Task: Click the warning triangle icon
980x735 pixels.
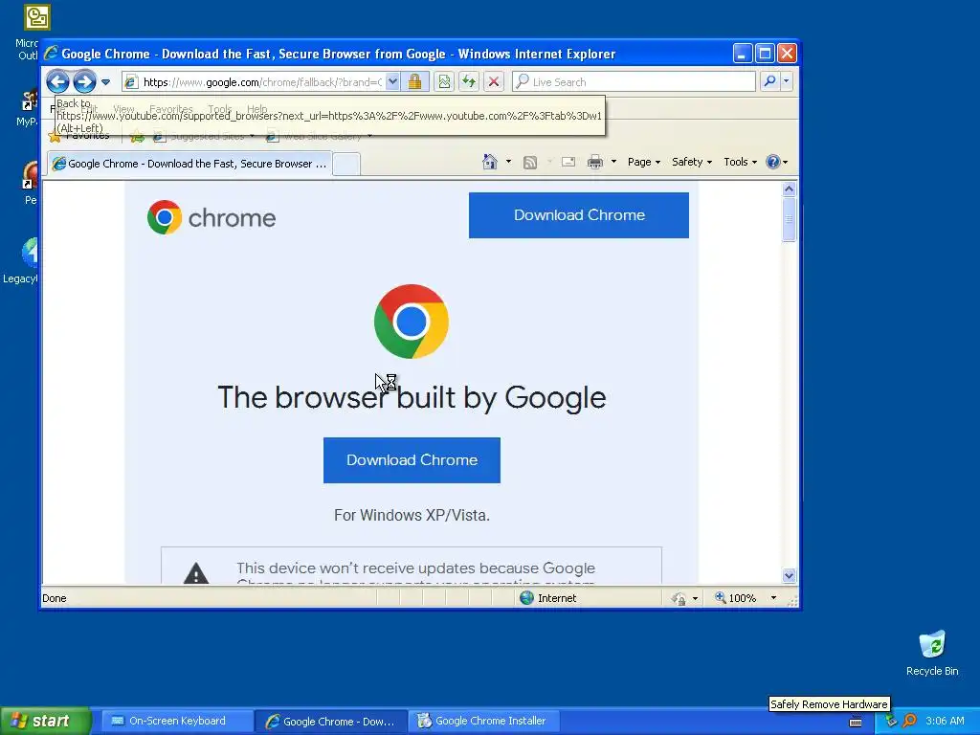Action: [196, 572]
